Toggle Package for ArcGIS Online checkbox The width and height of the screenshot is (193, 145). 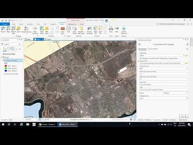140,58
